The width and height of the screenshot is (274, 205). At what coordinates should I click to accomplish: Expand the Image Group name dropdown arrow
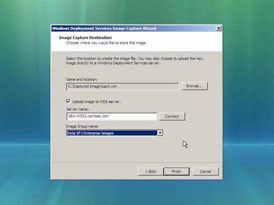tap(160, 133)
